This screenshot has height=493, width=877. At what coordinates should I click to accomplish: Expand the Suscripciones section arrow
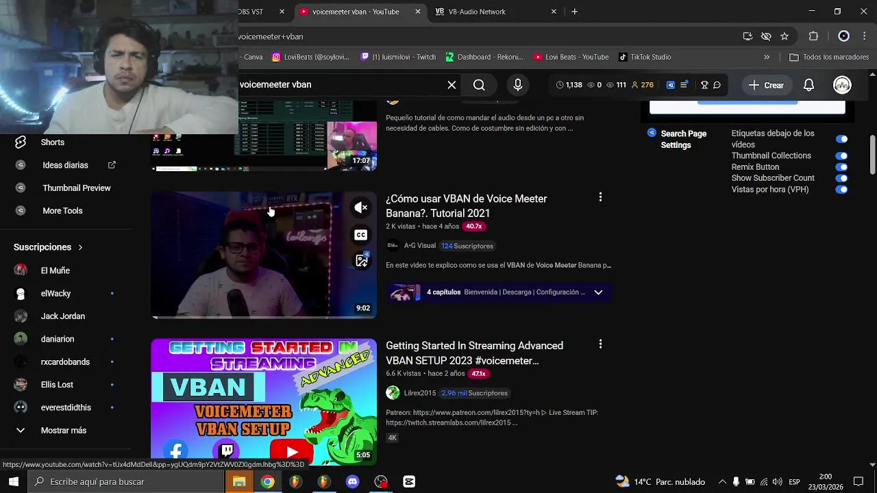(x=80, y=247)
